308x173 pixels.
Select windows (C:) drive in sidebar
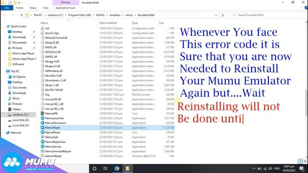[x=20, y=114]
